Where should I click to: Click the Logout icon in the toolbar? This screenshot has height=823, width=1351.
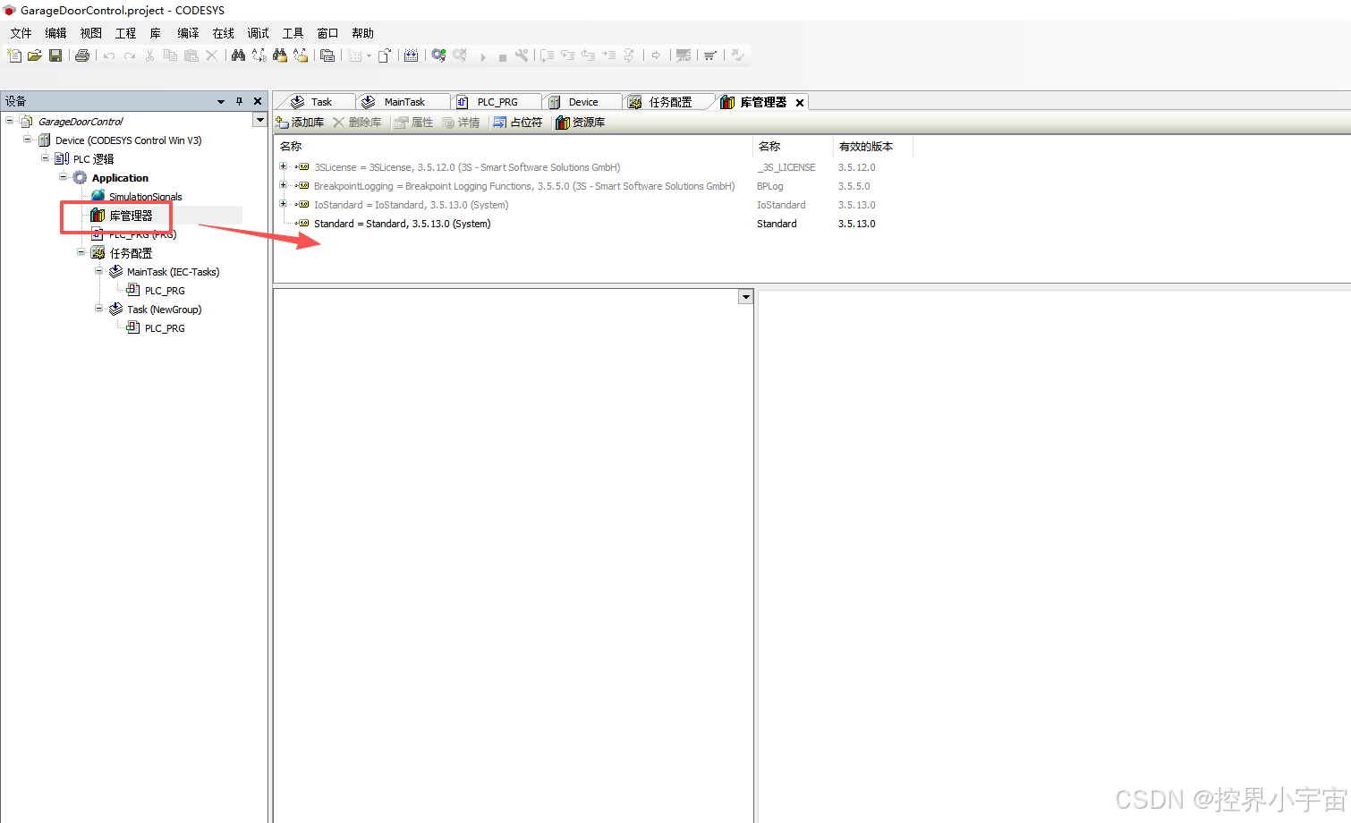[x=460, y=55]
